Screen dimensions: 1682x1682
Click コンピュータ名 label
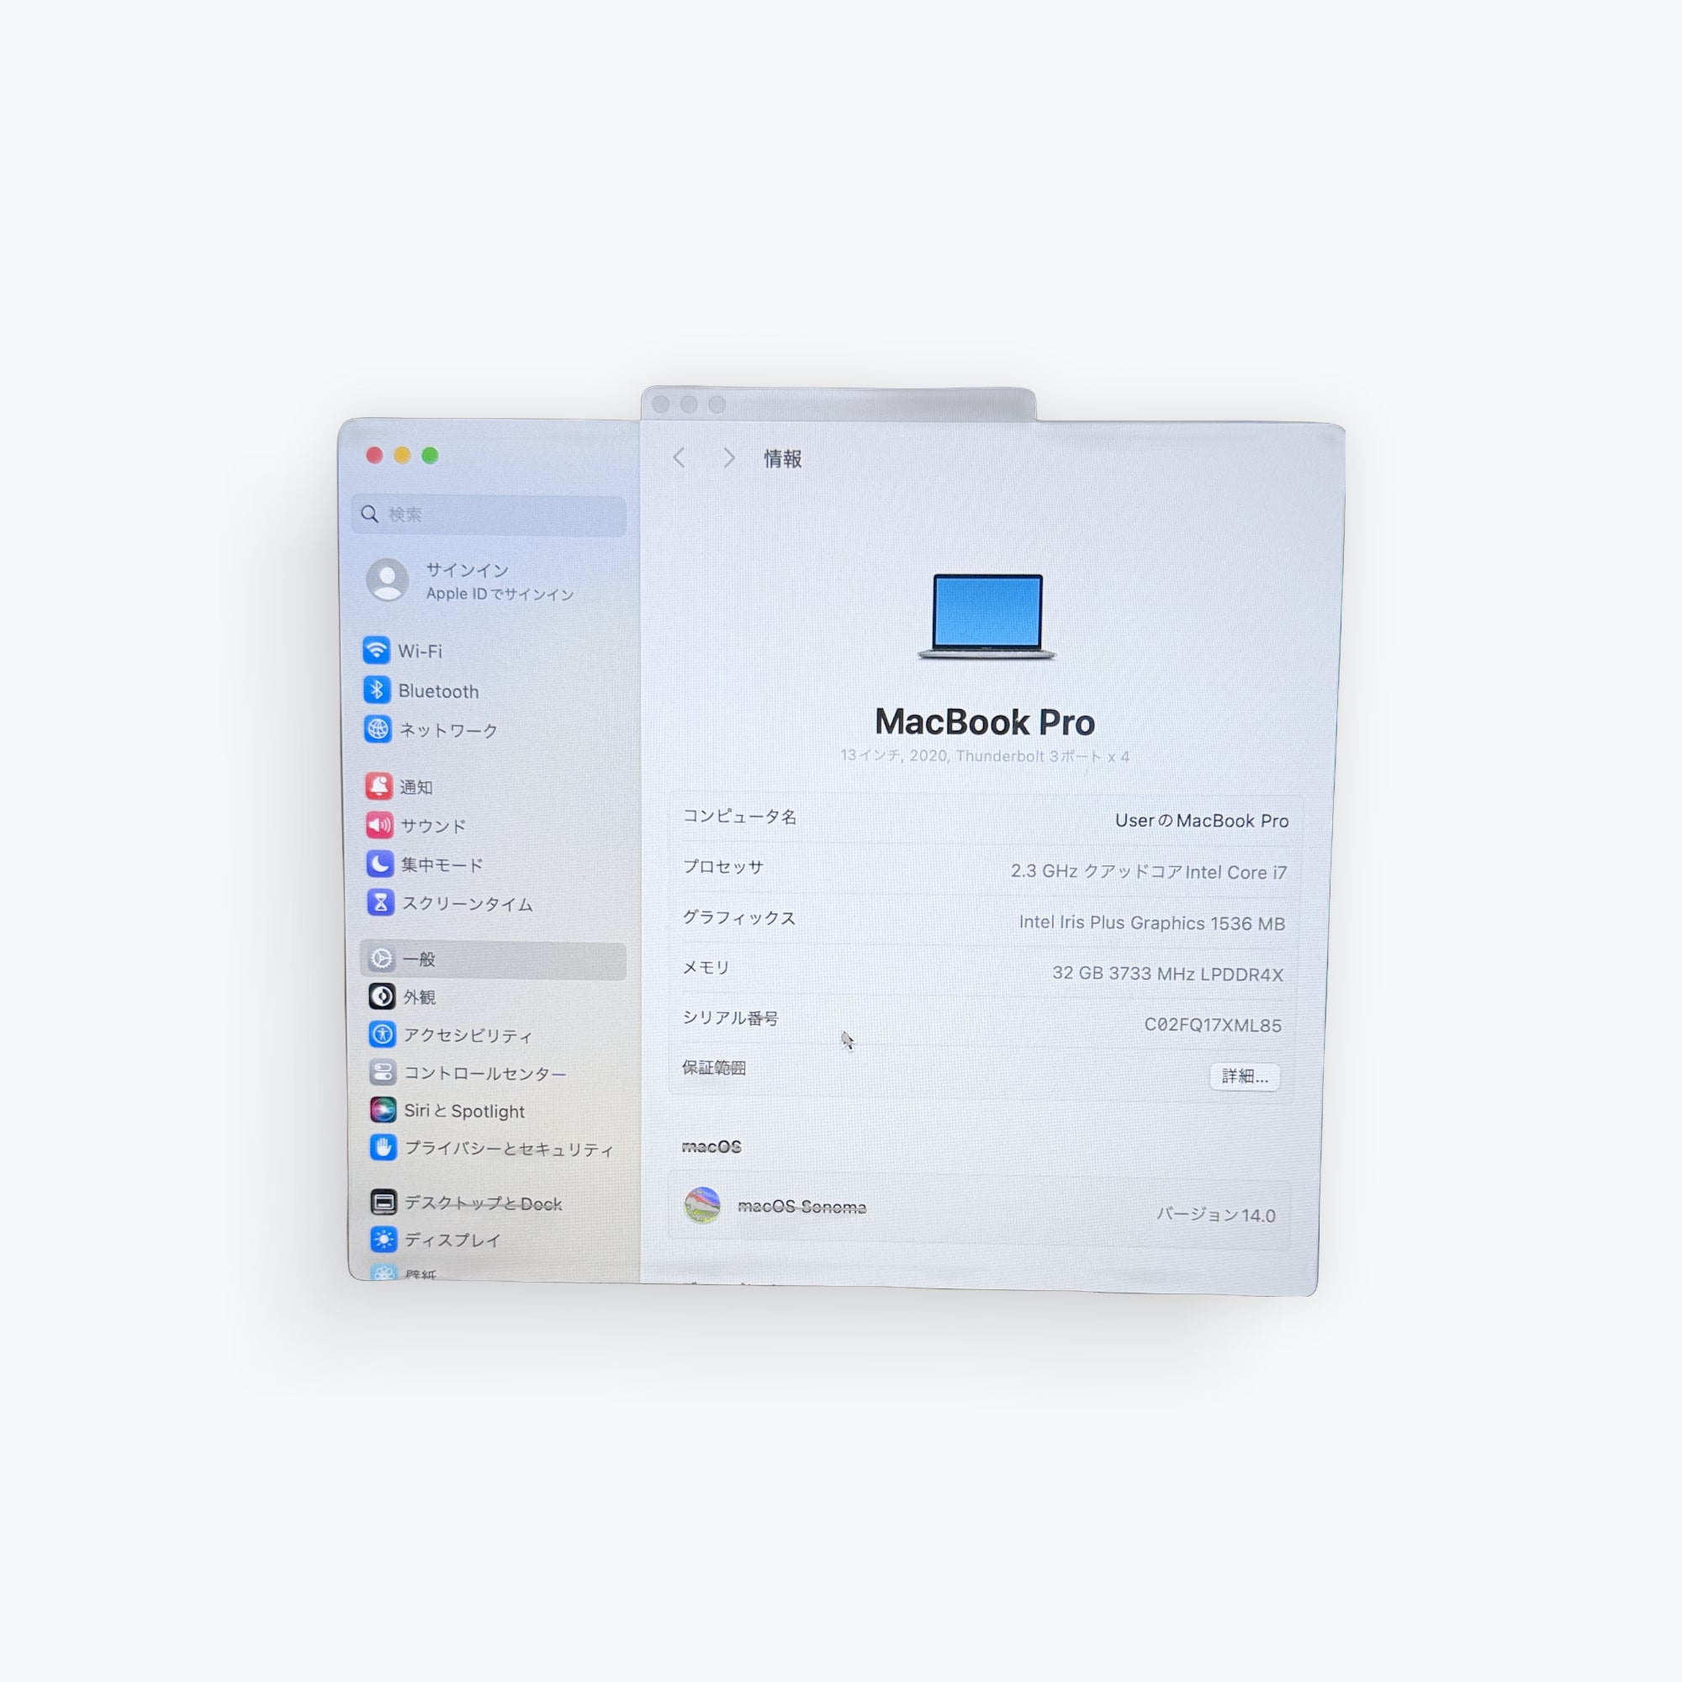(739, 816)
